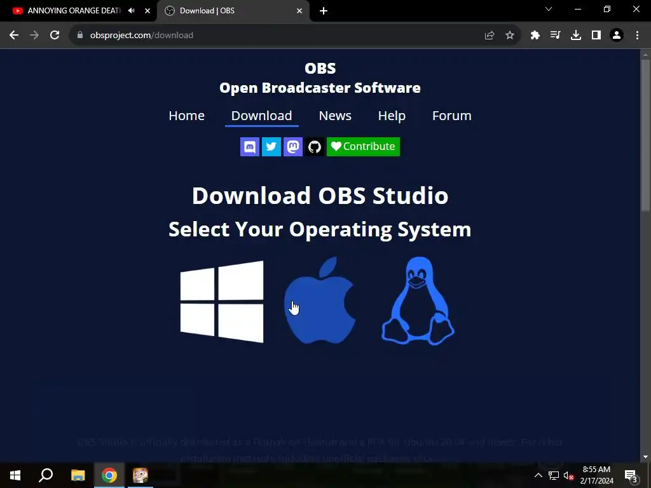Click the muted volume tray icon

click(x=568, y=475)
